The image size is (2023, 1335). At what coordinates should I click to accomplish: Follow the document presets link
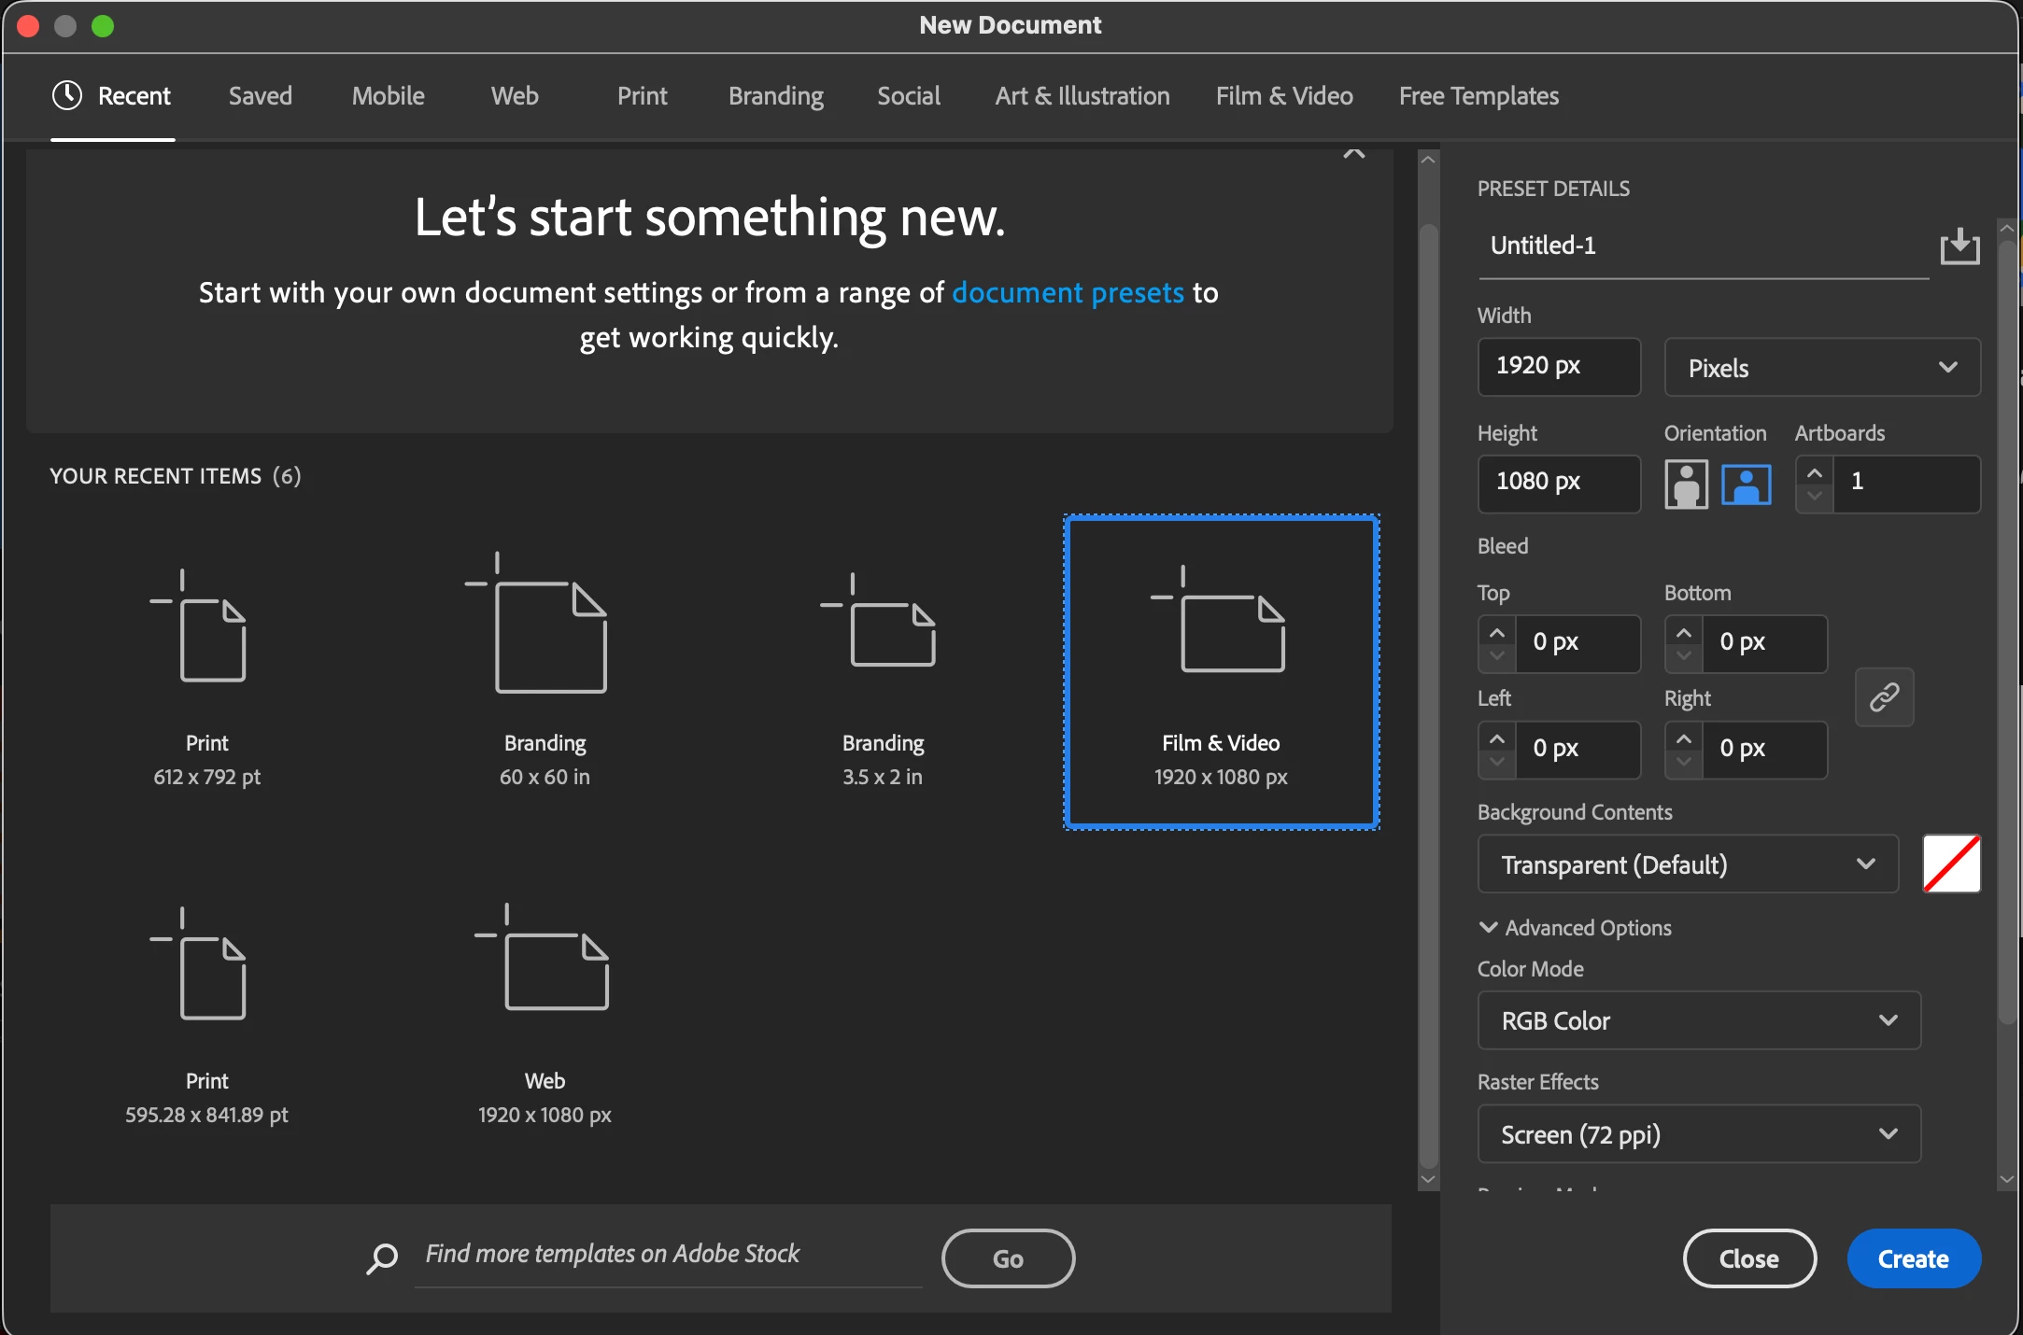tap(1068, 293)
